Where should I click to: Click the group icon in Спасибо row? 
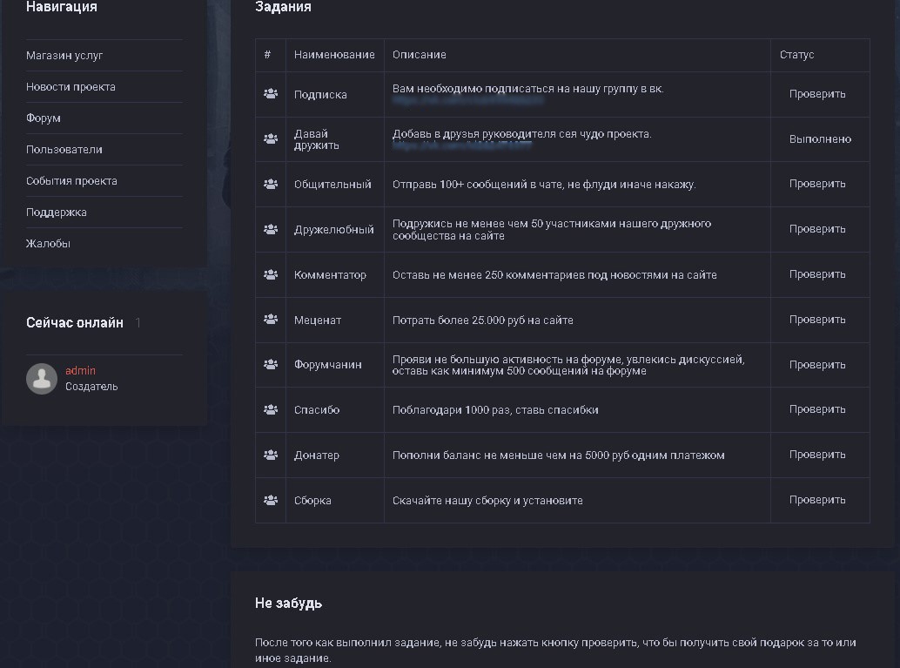(271, 409)
